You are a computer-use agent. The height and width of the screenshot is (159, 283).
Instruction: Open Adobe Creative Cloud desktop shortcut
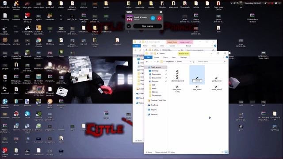[x=5, y=152]
